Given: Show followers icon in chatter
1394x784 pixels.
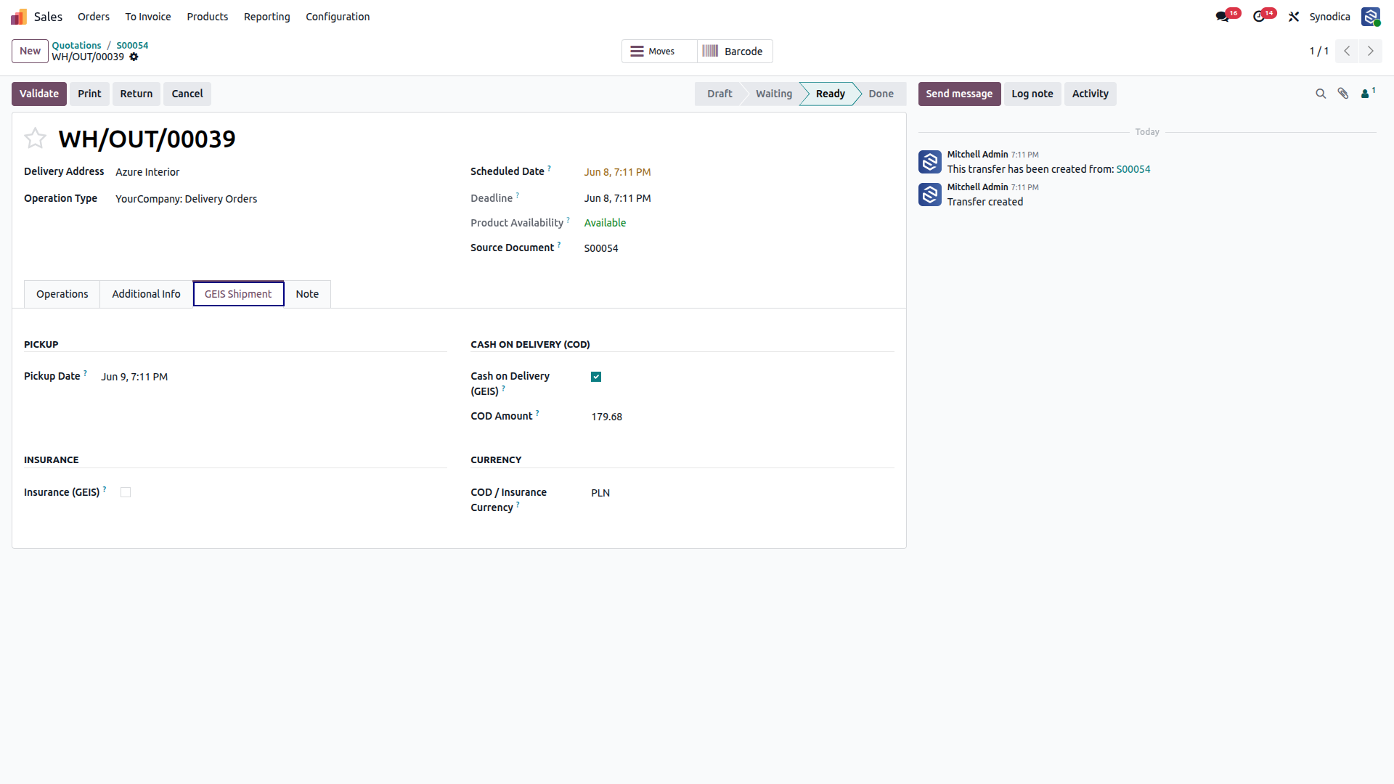Looking at the screenshot, I should click(x=1368, y=94).
